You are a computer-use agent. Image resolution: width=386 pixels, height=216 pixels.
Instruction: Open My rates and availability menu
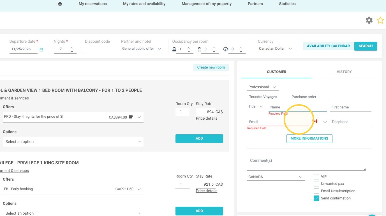click(x=144, y=4)
